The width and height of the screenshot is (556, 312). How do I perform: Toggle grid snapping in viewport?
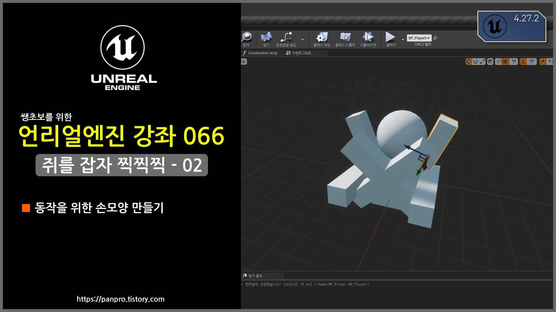505,62
